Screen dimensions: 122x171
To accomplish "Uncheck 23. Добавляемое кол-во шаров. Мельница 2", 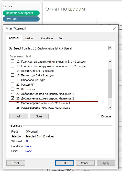I will click(13, 98).
